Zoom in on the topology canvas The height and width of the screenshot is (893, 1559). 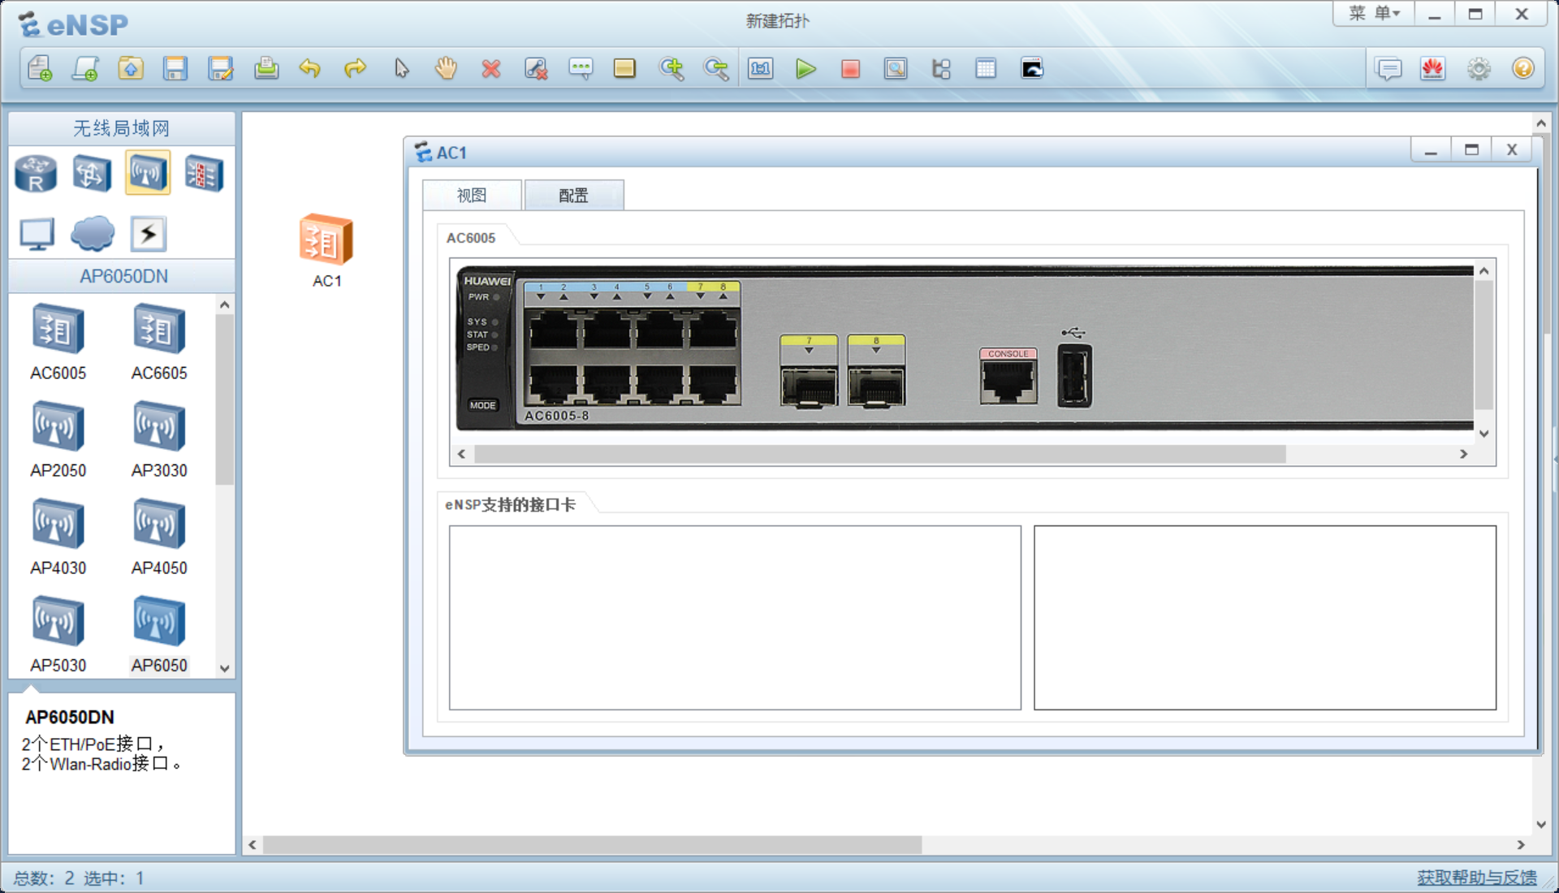tap(672, 69)
